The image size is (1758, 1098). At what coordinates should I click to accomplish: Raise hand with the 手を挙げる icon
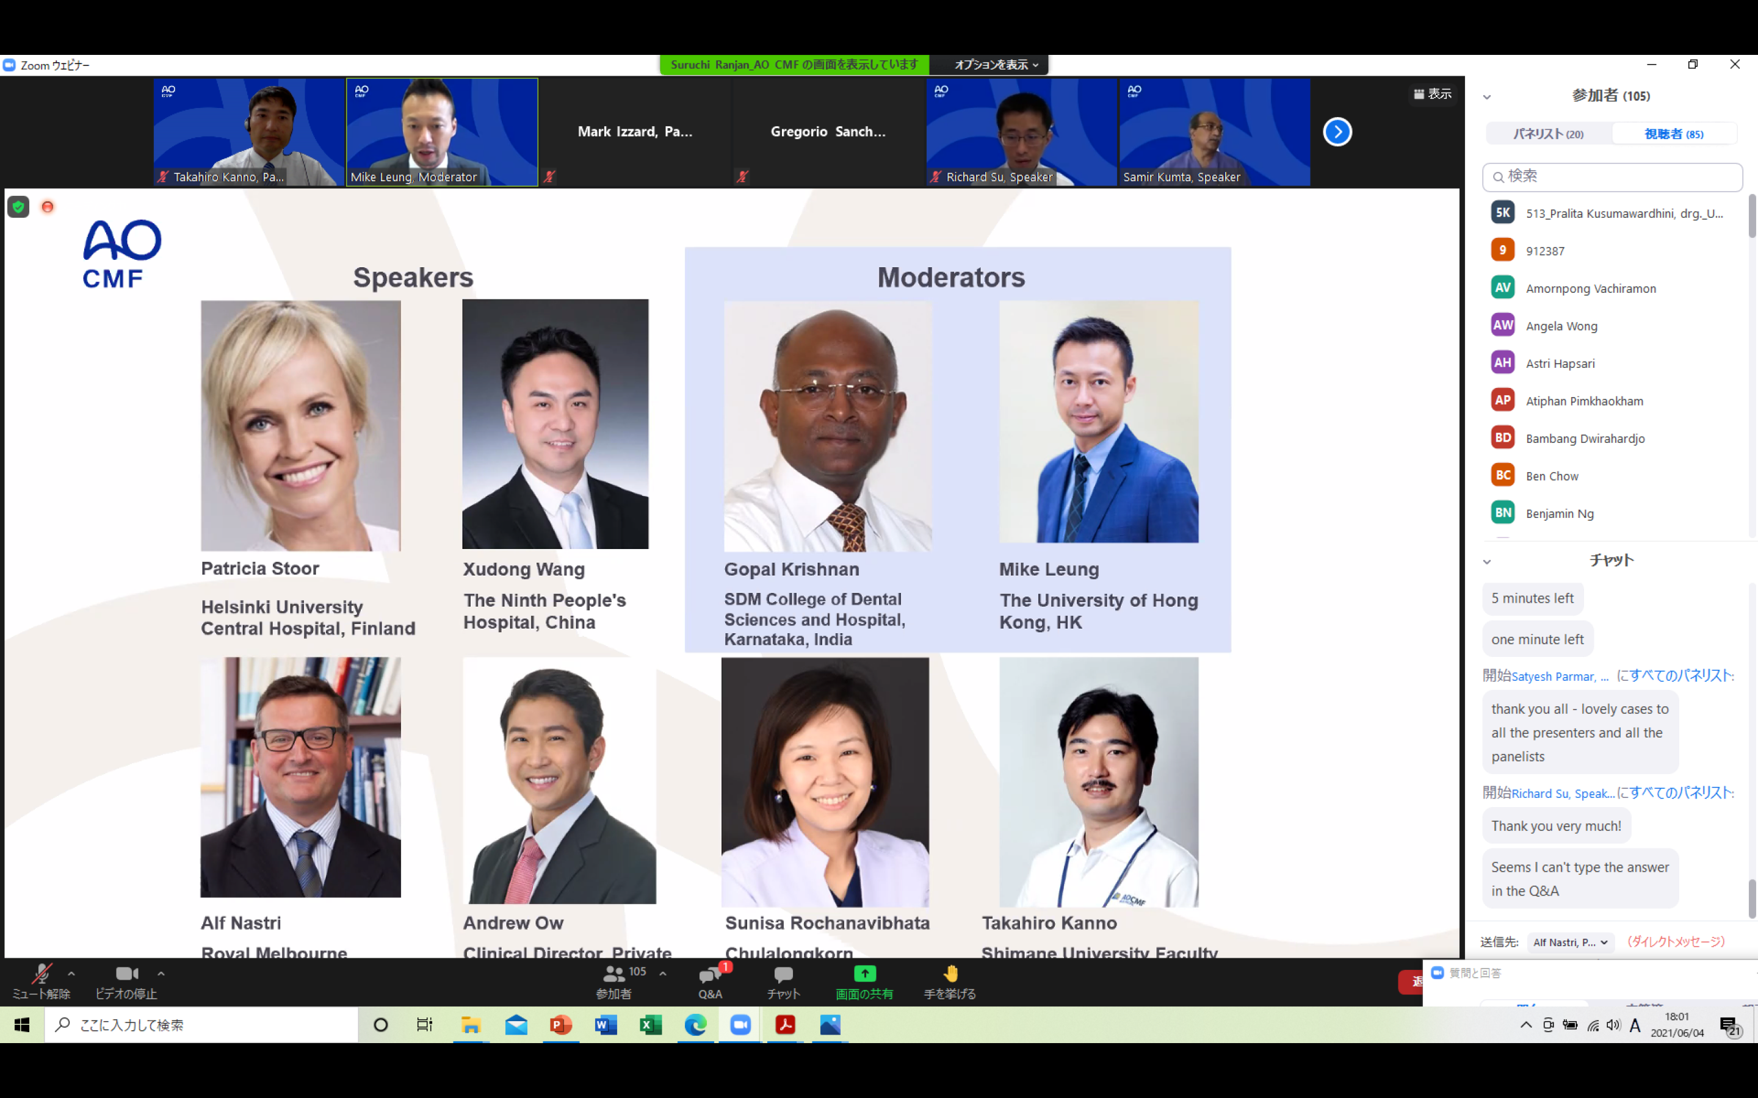(950, 974)
